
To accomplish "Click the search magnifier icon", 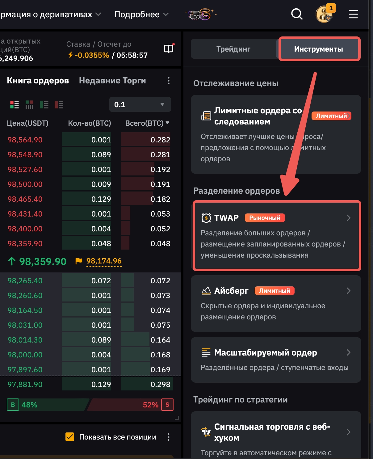I will click(297, 14).
